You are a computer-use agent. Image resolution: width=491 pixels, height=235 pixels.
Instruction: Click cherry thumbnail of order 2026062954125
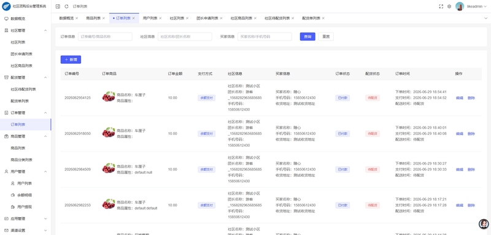tap(109, 97)
